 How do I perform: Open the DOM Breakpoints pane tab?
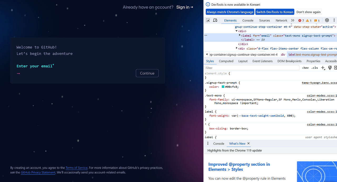click(289, 61)
